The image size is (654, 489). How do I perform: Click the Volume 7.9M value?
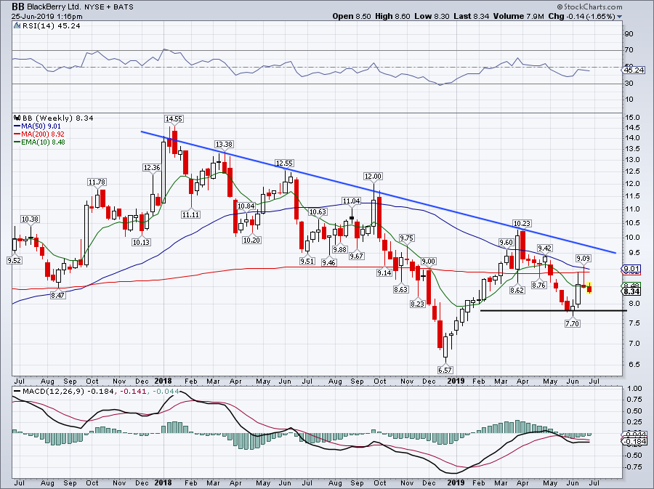click(518, 16)
